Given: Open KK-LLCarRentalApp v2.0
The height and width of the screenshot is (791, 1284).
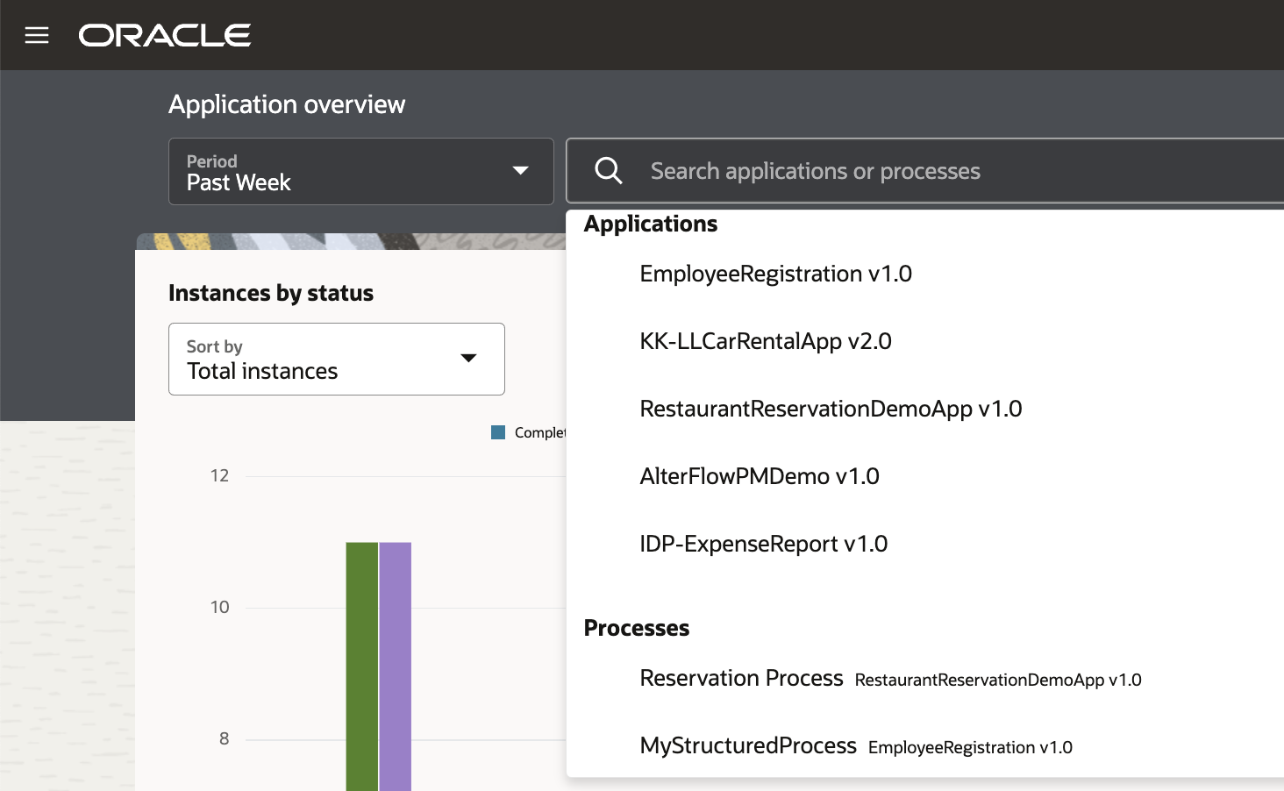Looking at the screenshot, I should (766, 341).
